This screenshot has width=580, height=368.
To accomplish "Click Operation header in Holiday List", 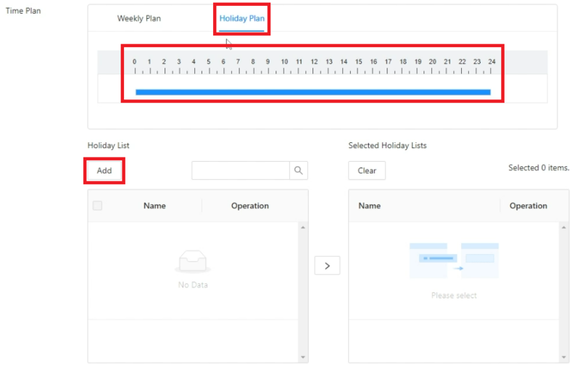I will pos(250,206).
